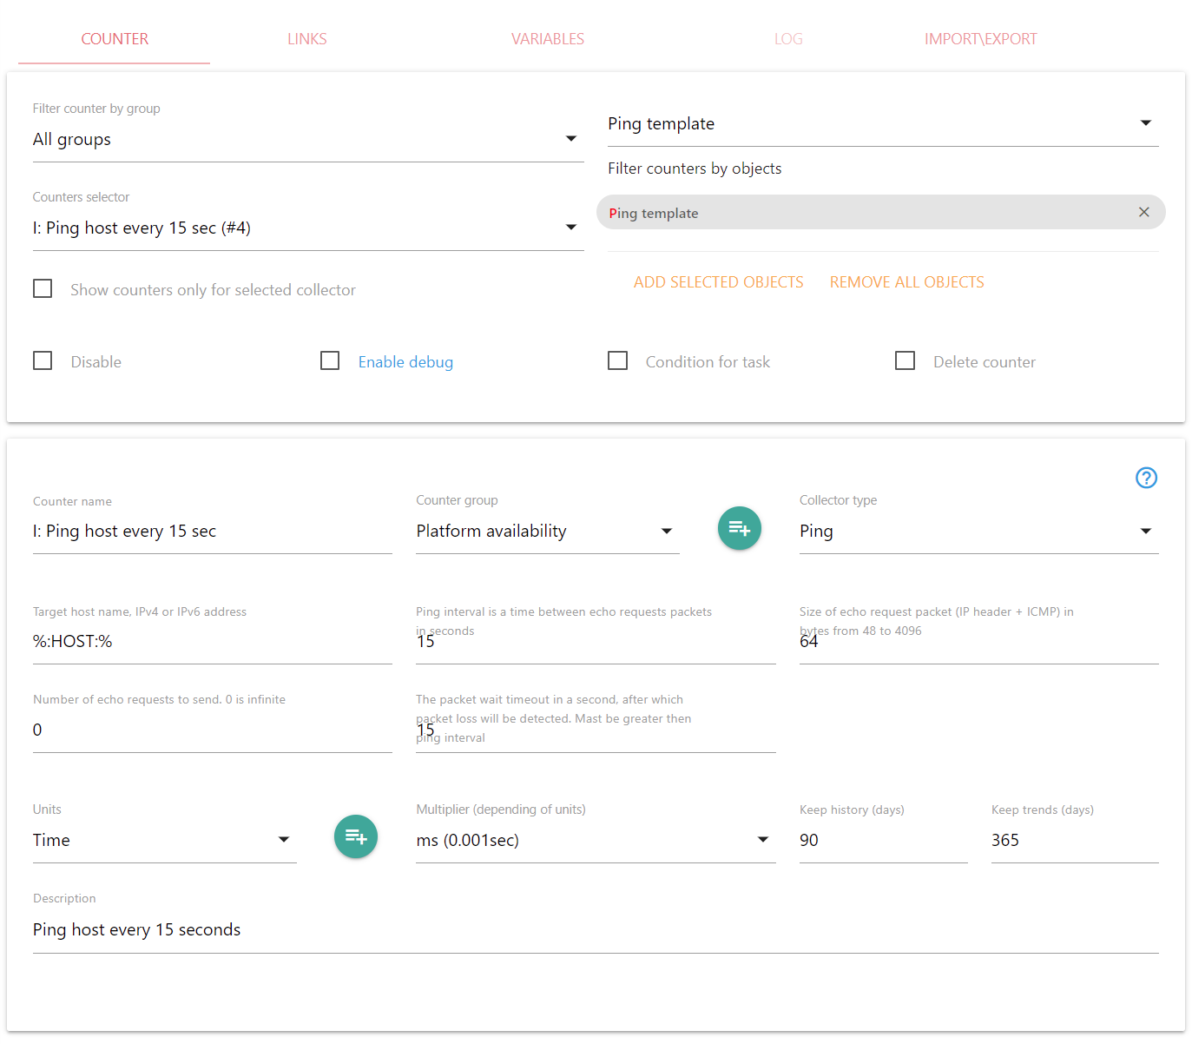Click add button beside Counter group
Screen dimensions: 1192x1044
739,528
